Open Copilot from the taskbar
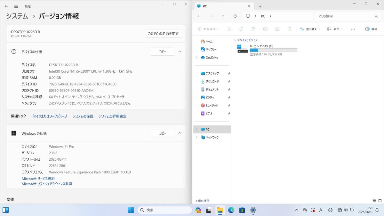 coord(198,210)
